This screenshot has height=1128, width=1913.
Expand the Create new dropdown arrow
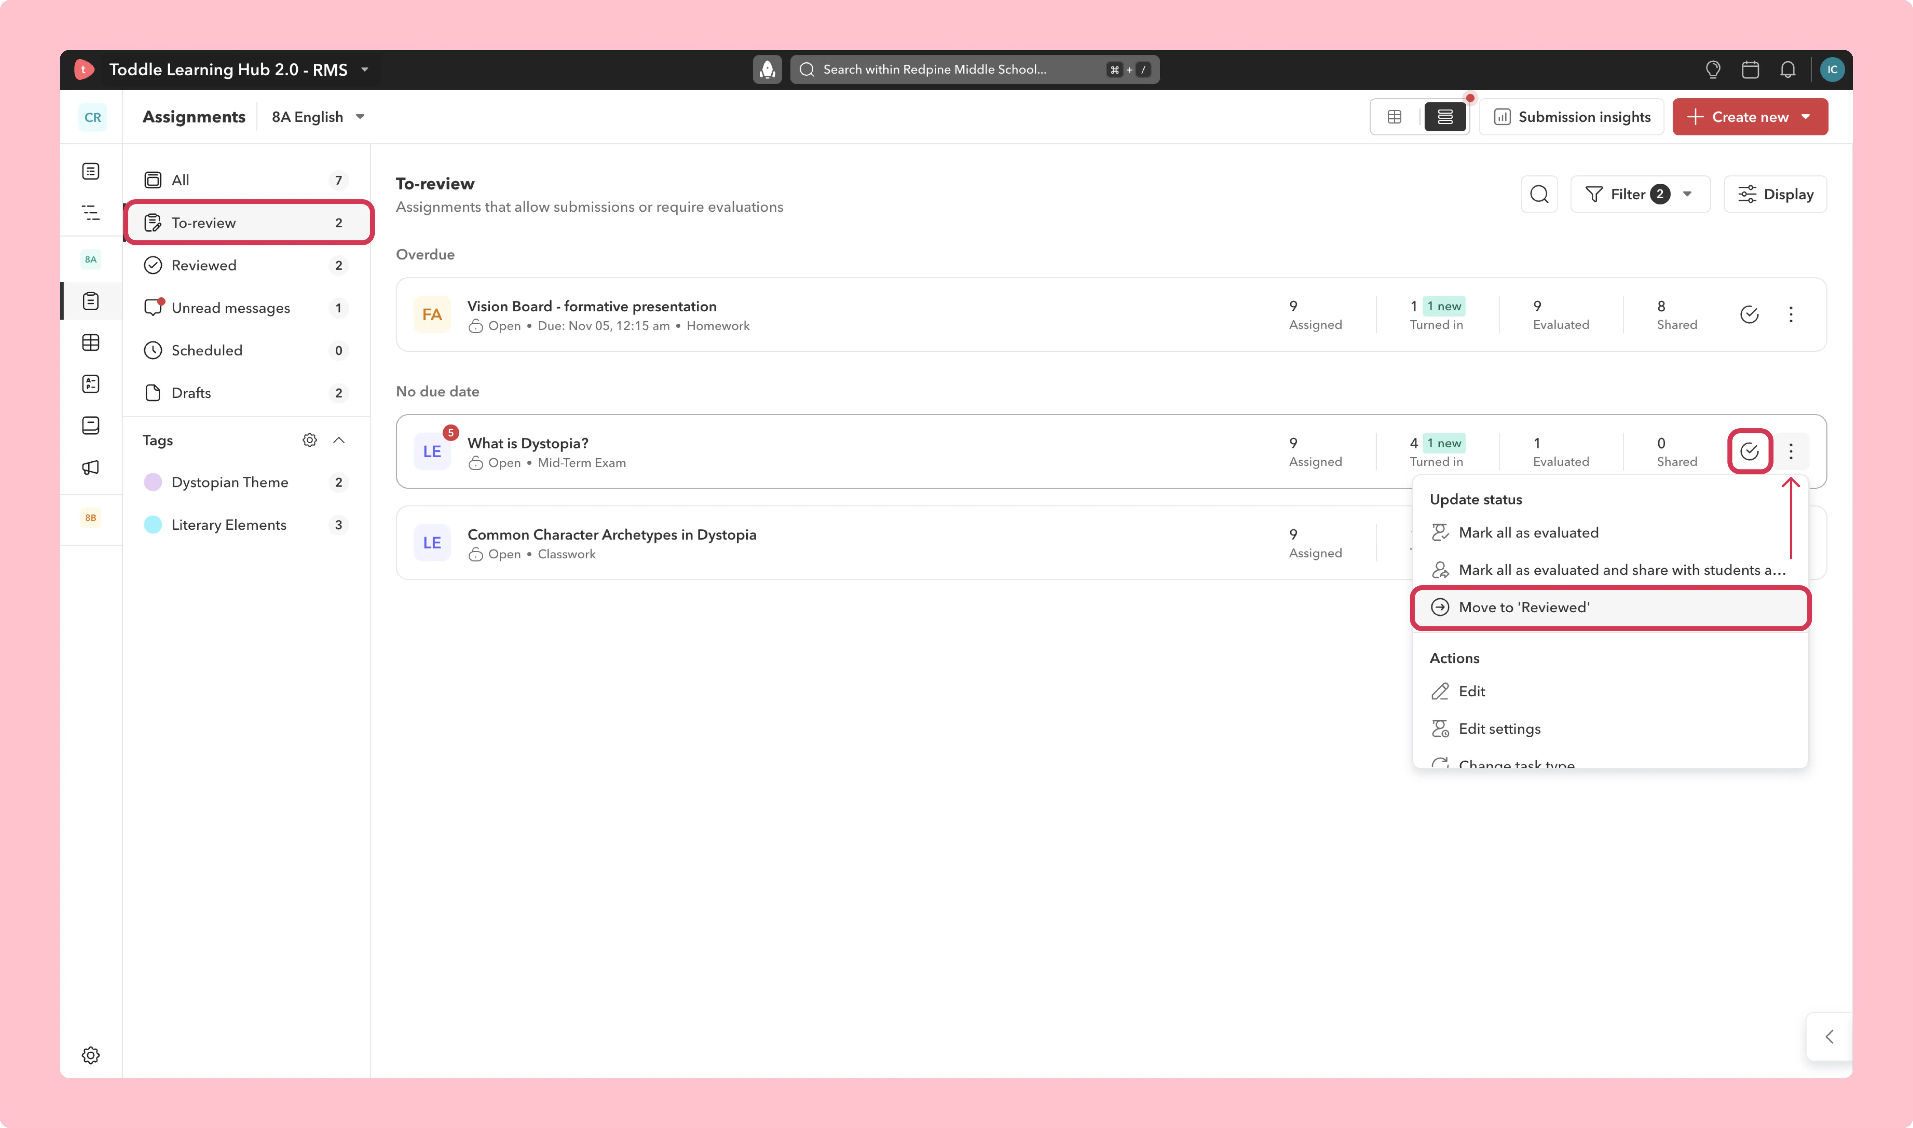(1806, 117)
